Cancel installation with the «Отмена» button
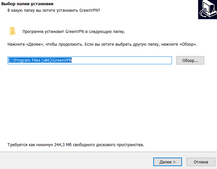Viewport: 217px width, 169px height. (x=201, y=162)
